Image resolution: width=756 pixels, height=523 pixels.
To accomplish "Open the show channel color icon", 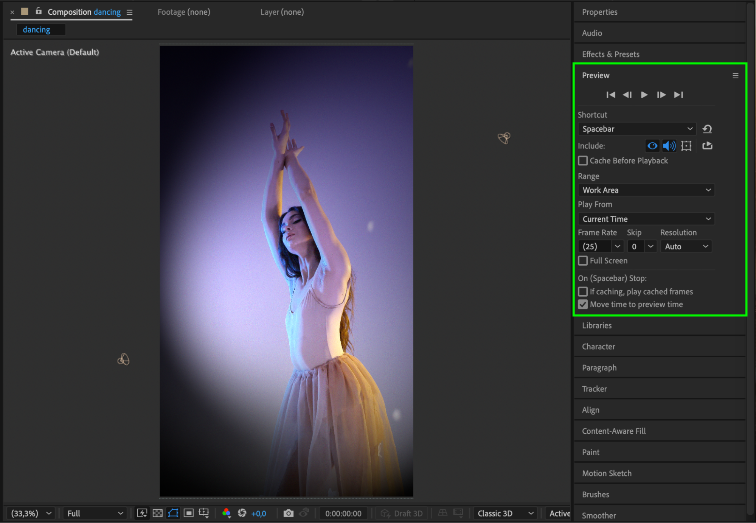I will [x=226, y=513].
